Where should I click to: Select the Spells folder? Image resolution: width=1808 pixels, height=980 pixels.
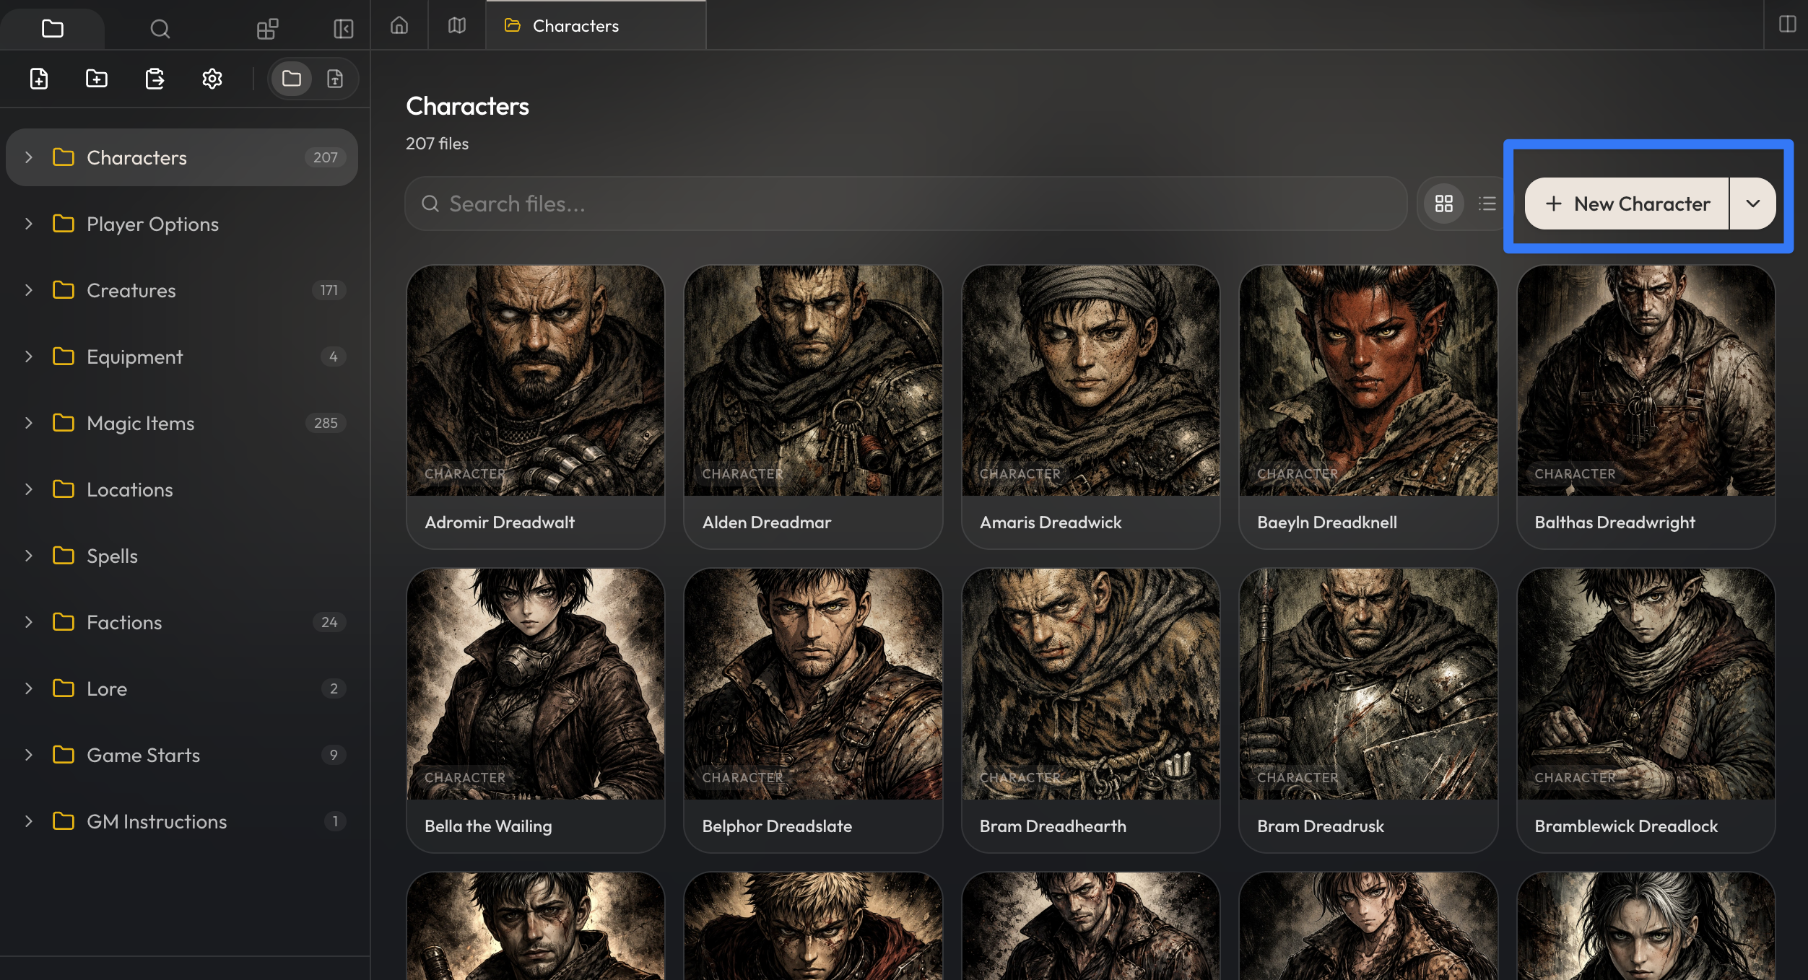coord(182,556)
